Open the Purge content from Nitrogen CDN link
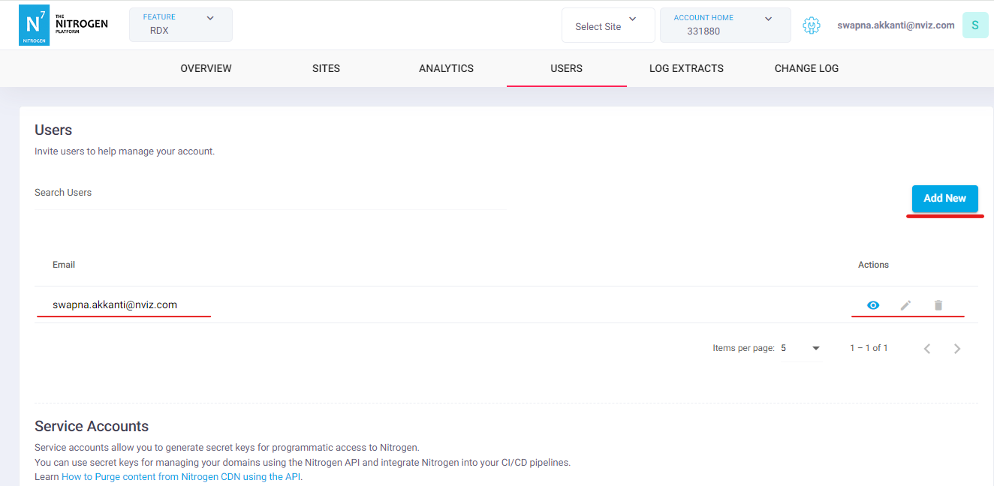The image size is (994, 486). pos(181,477)
